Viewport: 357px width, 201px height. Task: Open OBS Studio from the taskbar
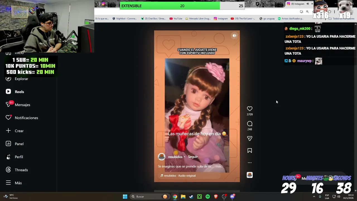point(224,197)
